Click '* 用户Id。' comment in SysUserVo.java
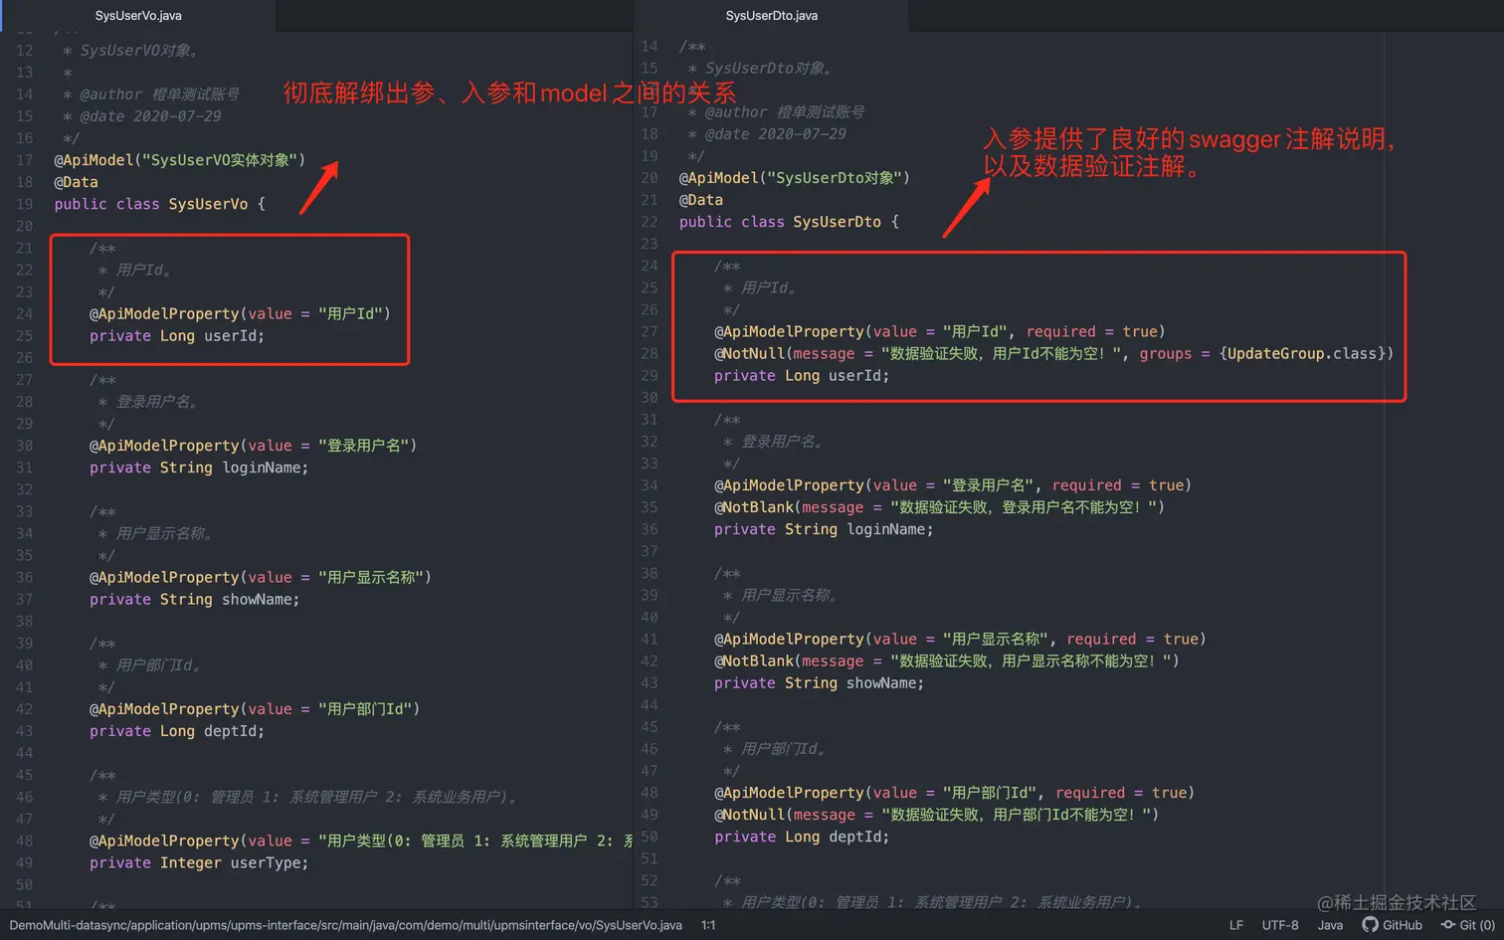Viewport: 1504px width, 940px height. point(135,271)
